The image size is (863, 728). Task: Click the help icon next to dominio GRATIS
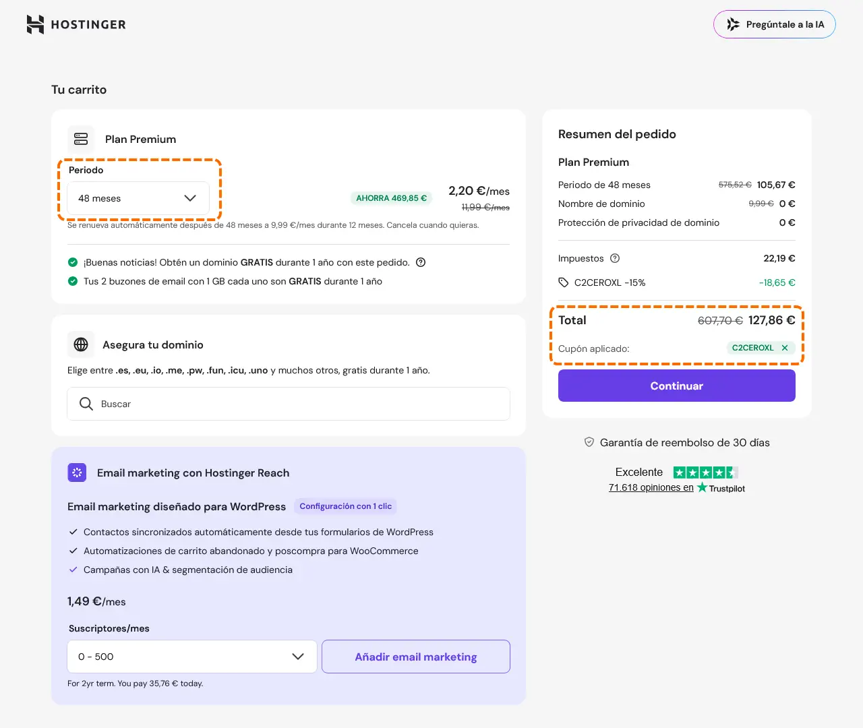click(x=421, y=262)
